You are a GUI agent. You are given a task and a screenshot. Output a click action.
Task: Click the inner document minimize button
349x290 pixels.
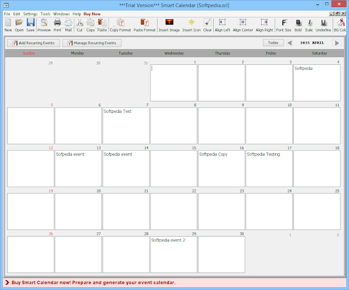[332, 14]
